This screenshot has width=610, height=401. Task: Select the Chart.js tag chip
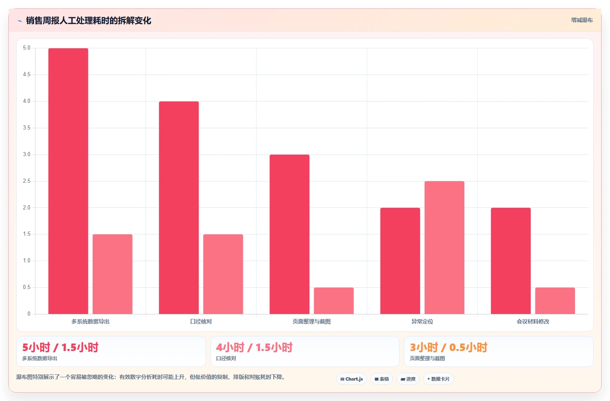[352, 379]
